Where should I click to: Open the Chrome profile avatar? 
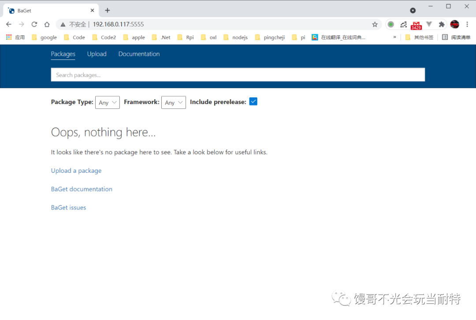point(454,24)
